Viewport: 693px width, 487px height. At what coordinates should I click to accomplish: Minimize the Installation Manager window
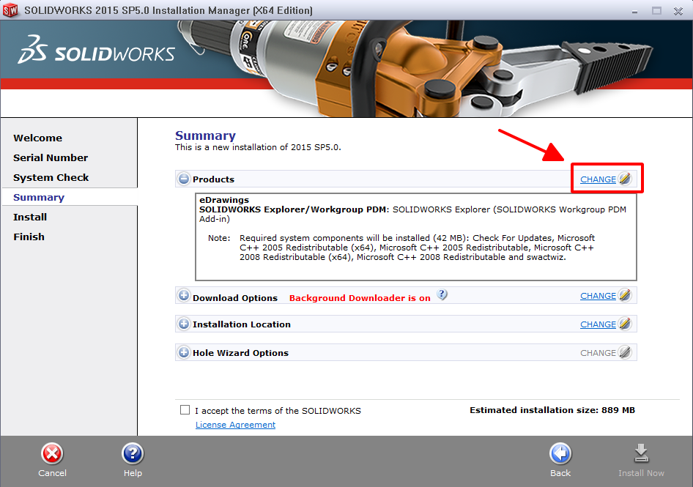coord(634,11)
